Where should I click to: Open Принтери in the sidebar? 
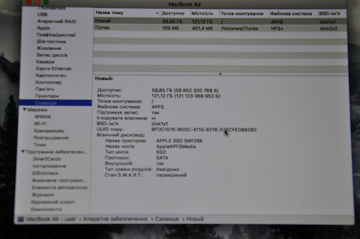47,96
